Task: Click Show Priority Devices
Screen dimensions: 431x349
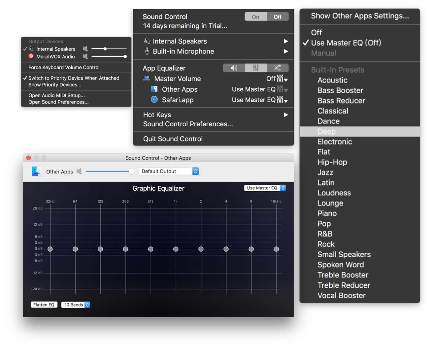Action: pyautogui.click(x=55, y=85)
